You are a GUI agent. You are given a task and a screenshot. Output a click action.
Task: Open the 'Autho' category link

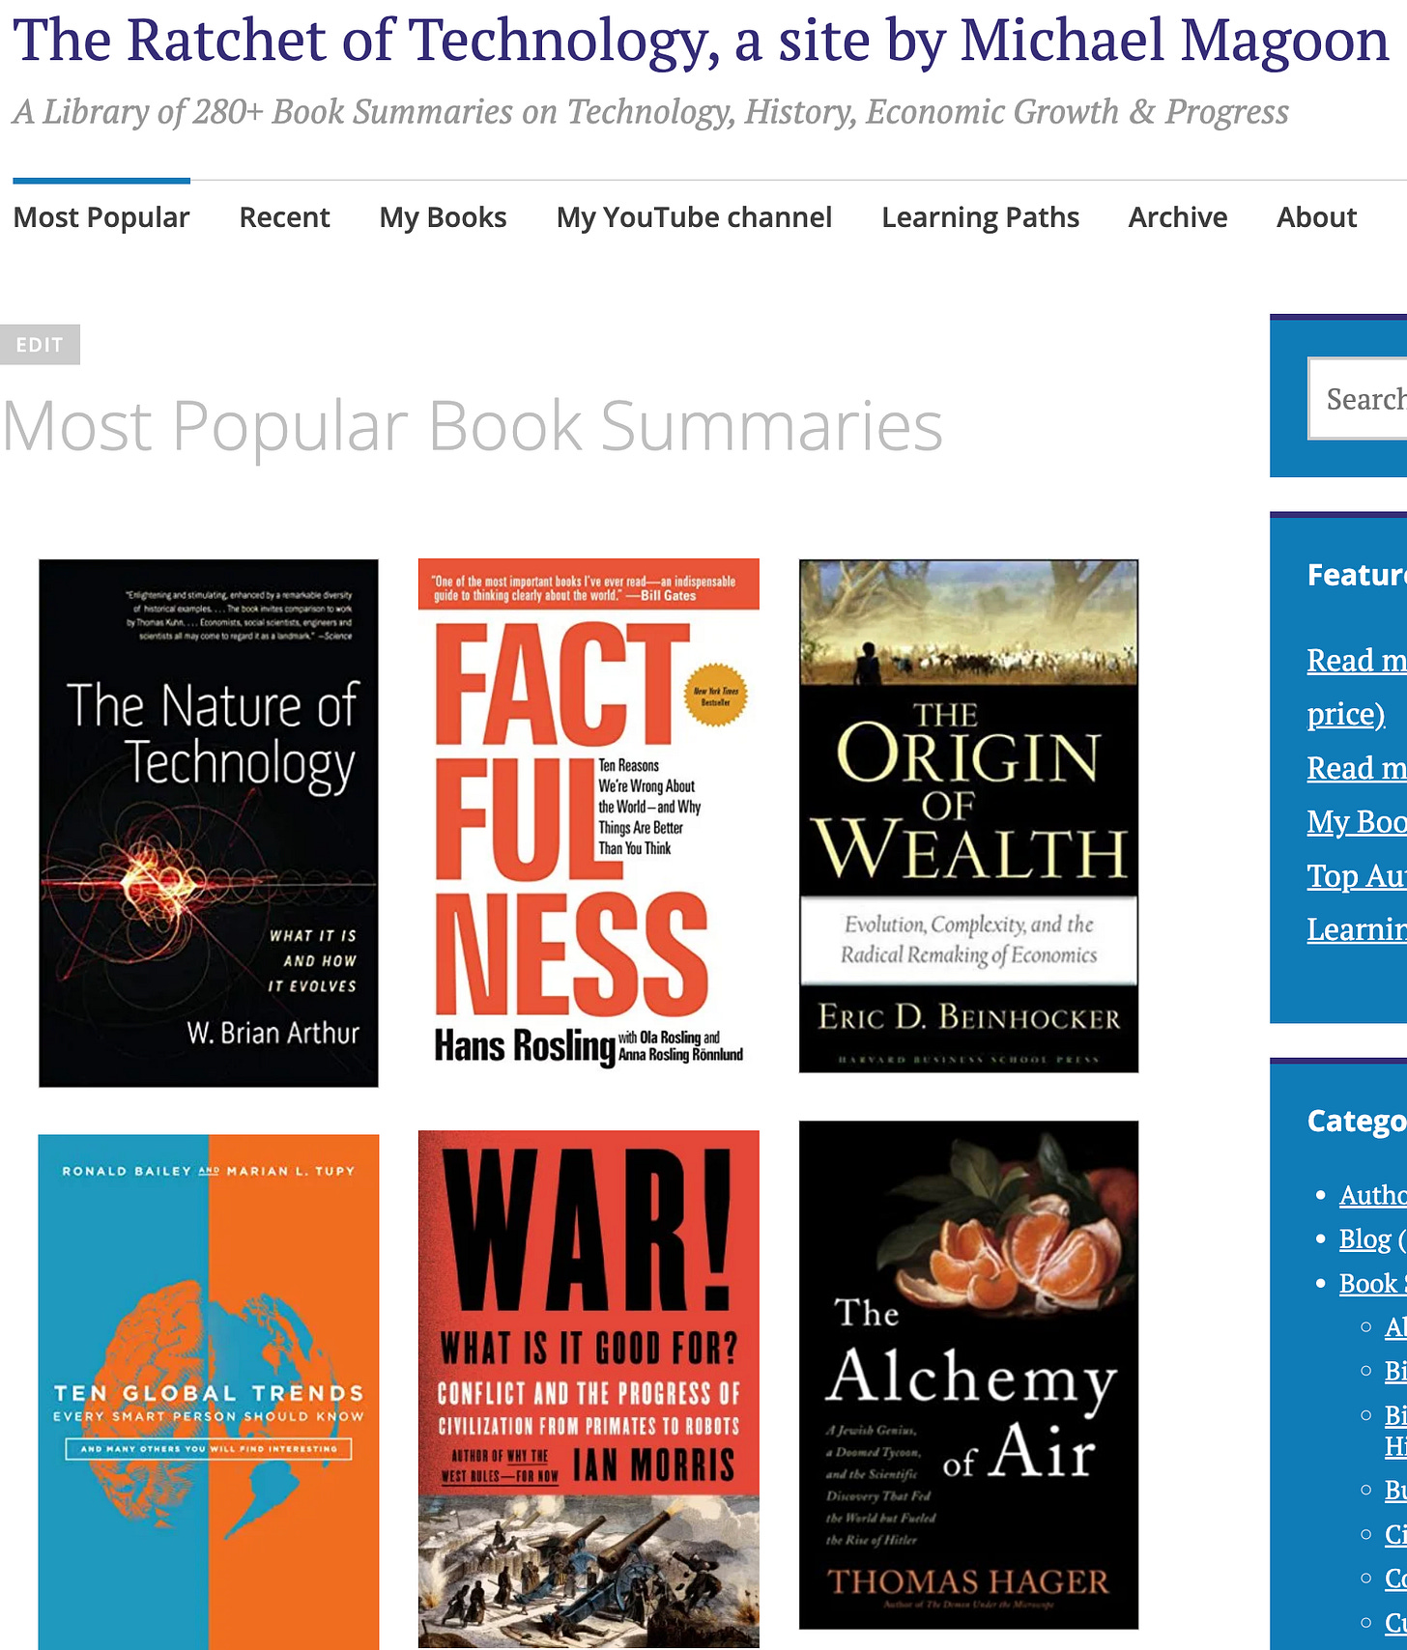pyautogui.click(x=1373, y=1195)
